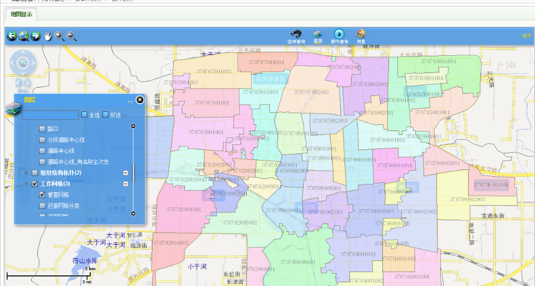Click grid label 370706002003 on map
Screen dimensions: 535x286
pyautogui.click(x=467, y=200)
